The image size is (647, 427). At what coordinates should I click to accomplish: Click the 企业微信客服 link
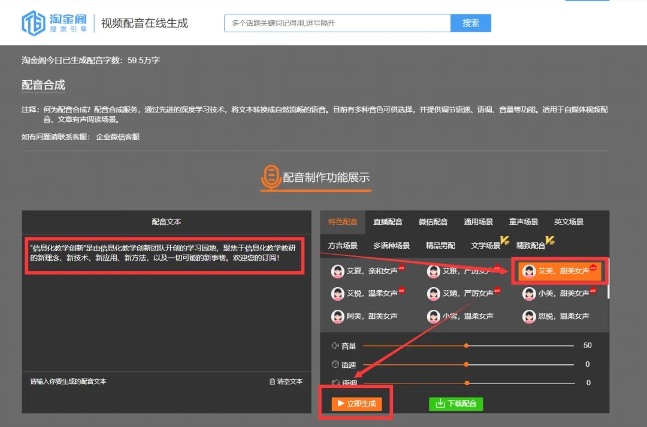point(117,137)
